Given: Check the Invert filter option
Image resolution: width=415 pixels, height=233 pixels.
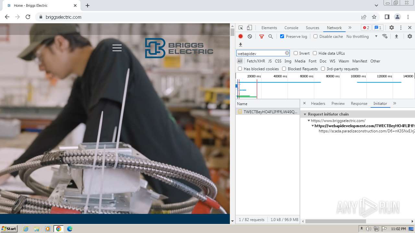Looking at the screenshot, I should tap(296, 53).
